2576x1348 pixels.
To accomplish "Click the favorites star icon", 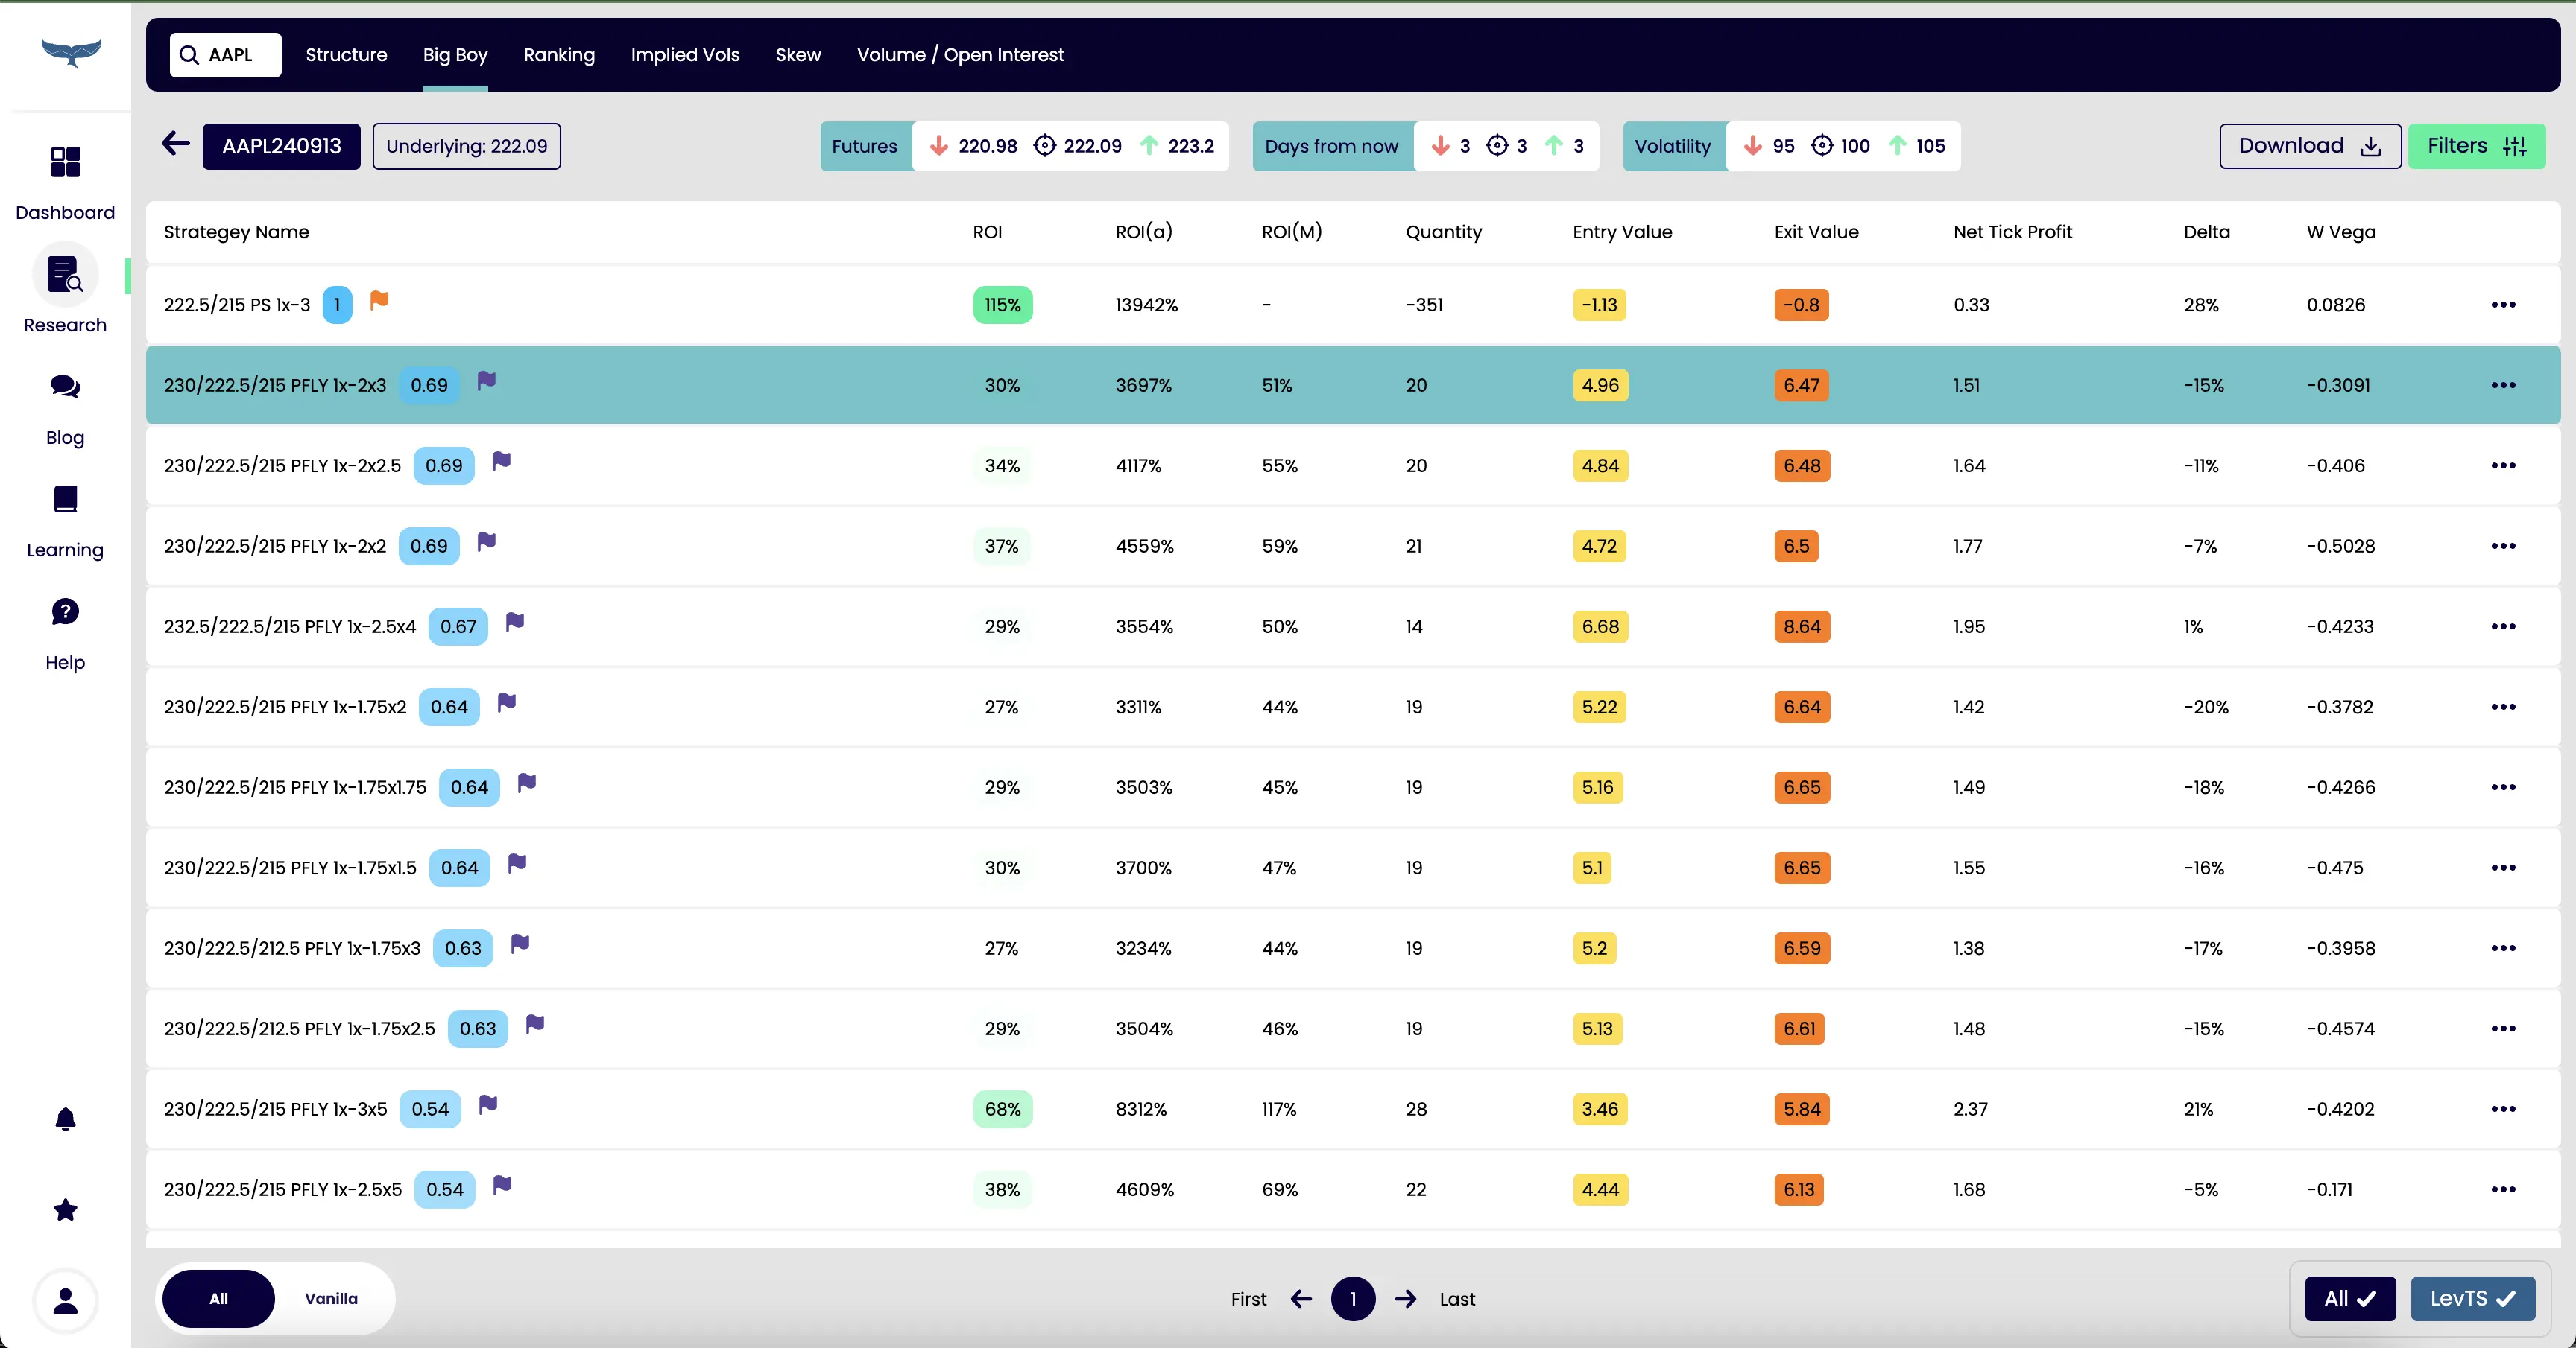I will coord(65,1210).
